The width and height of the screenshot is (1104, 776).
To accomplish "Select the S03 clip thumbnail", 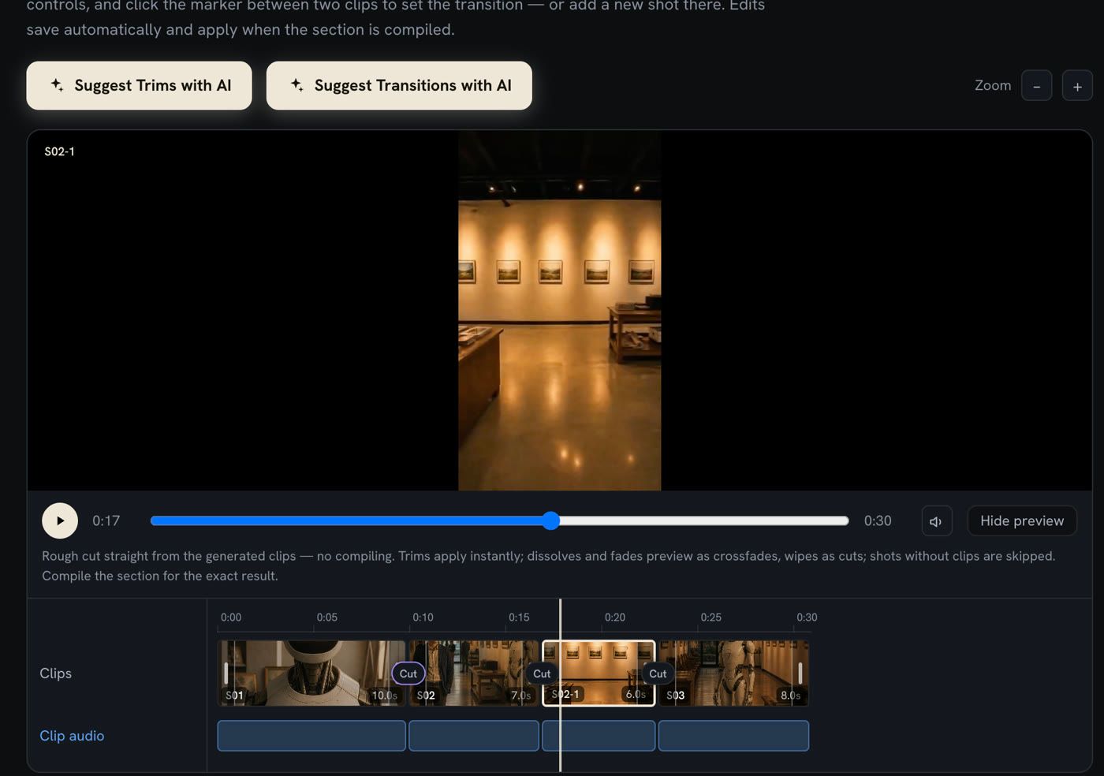I will click(733, 673).
